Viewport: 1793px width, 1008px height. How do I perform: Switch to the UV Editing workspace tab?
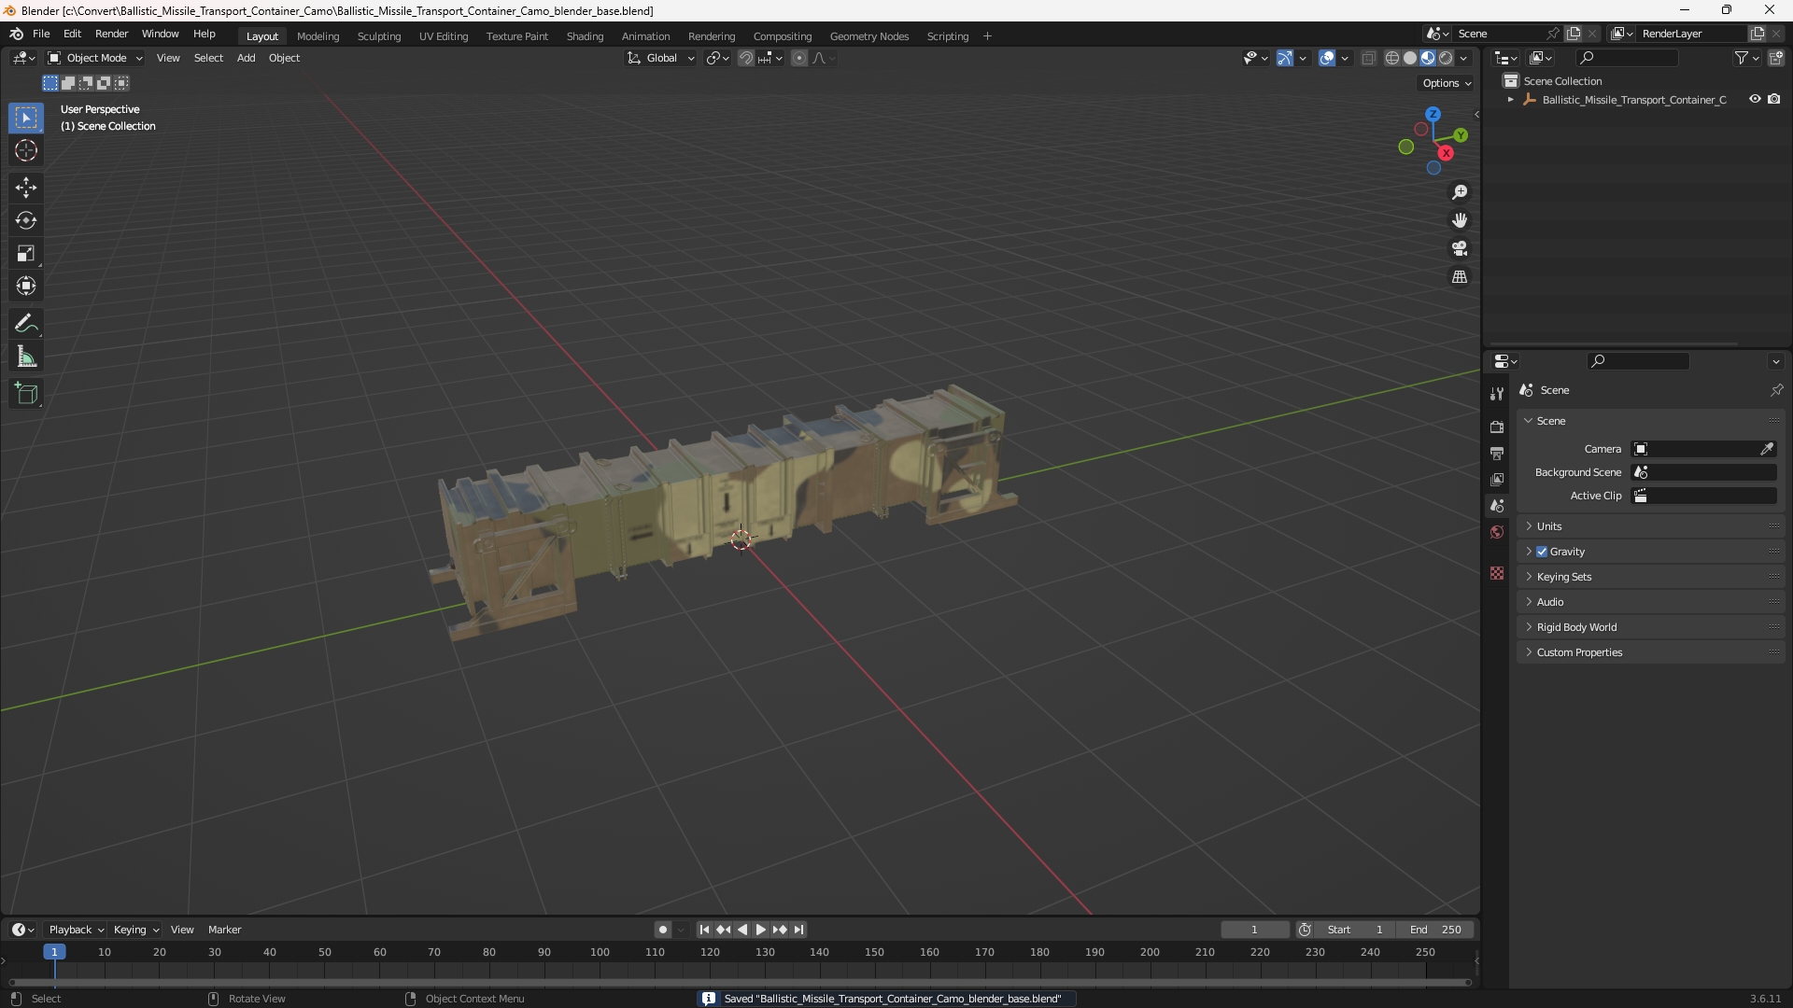click(x=444, y=36)
